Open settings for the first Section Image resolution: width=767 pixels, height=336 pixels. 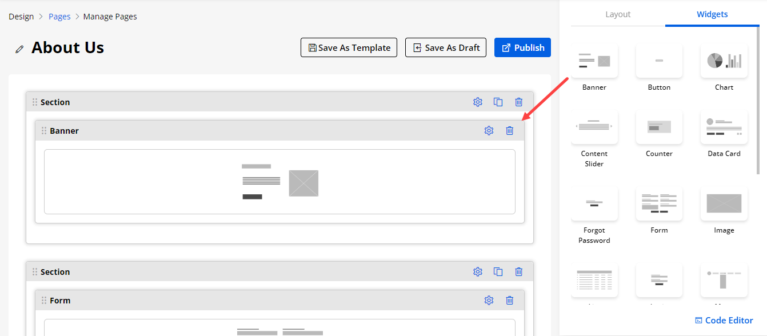pyautogui.click(x=478, y=102)
